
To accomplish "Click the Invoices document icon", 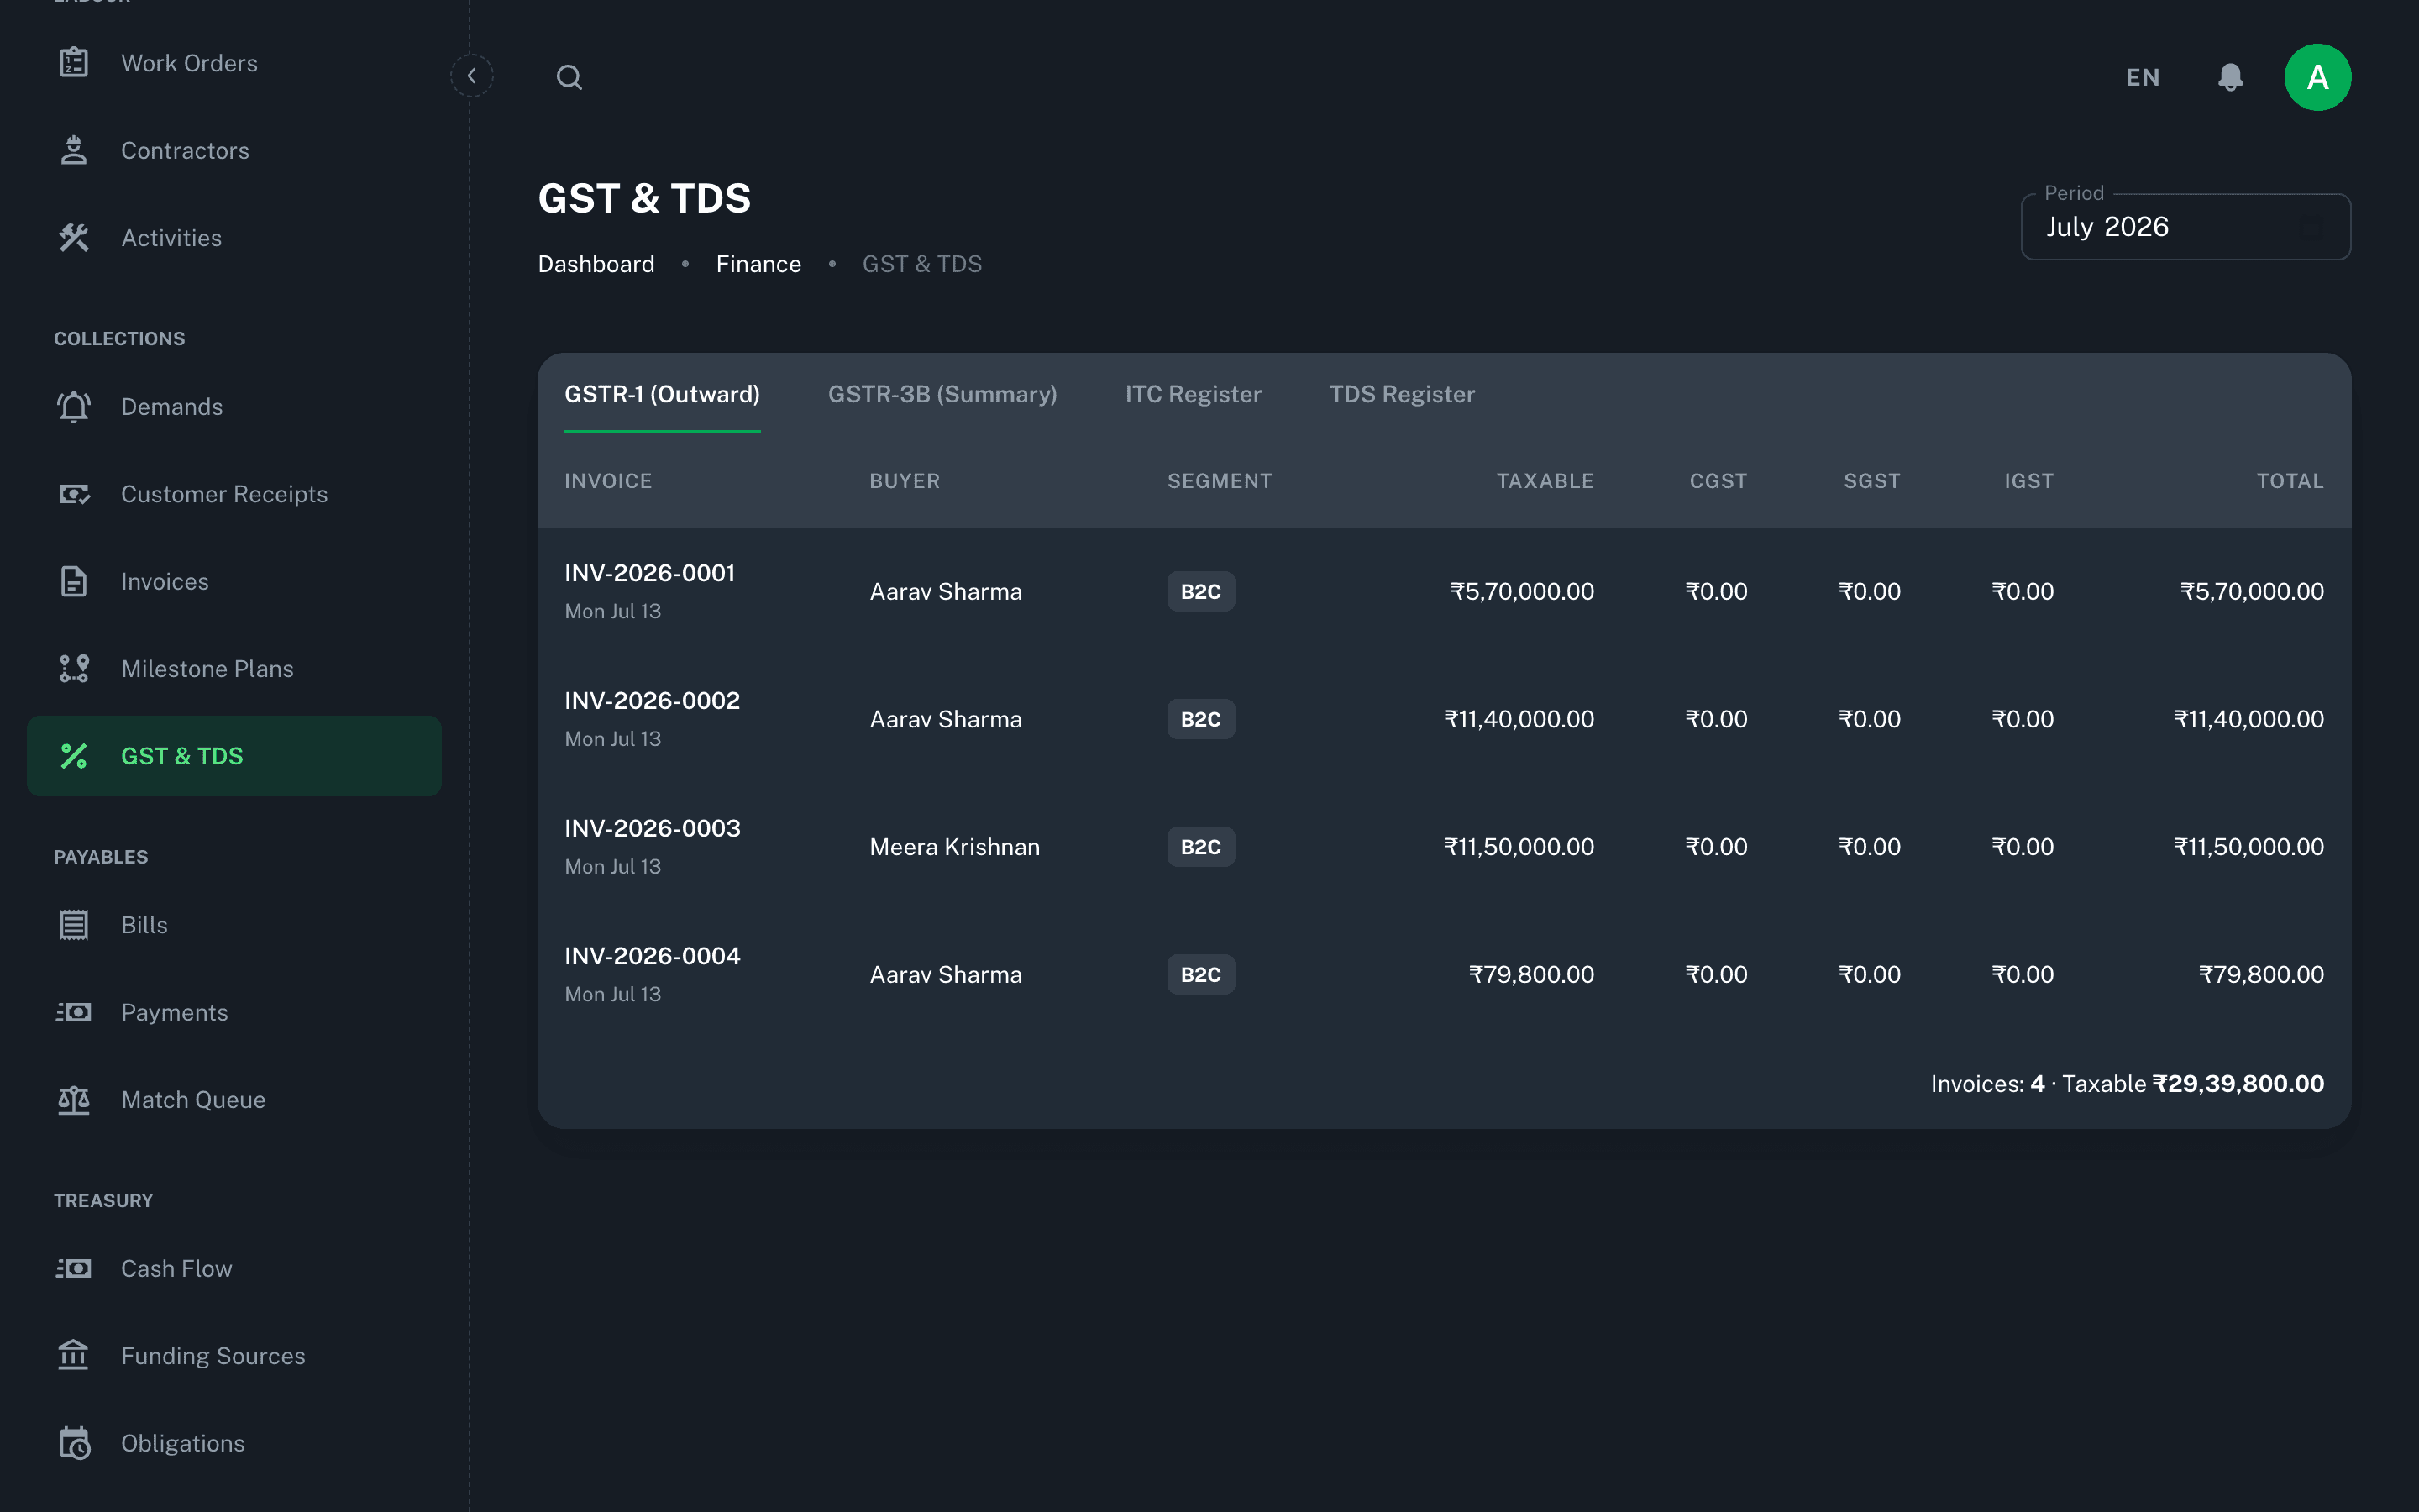I will pyautogui.click(x=74, y=581).
